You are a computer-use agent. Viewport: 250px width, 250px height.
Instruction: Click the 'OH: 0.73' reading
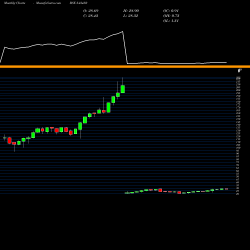point(171,16)
